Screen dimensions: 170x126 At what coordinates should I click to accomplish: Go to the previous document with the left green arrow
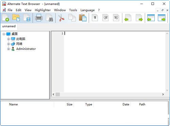(x=128, y=18)
